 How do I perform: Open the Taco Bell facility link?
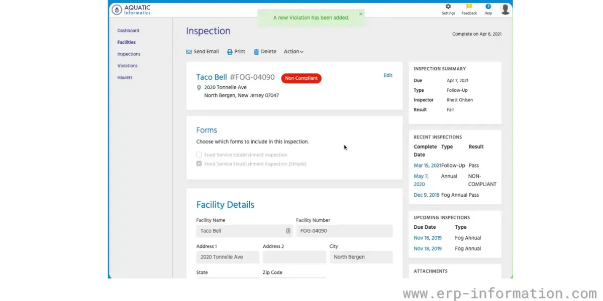212,77
